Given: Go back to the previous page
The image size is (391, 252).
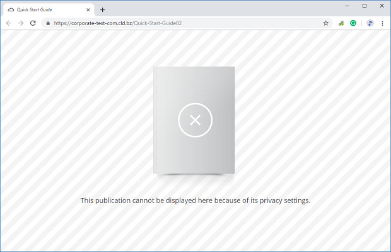Looking at the screenshot, I should [9, 23].
